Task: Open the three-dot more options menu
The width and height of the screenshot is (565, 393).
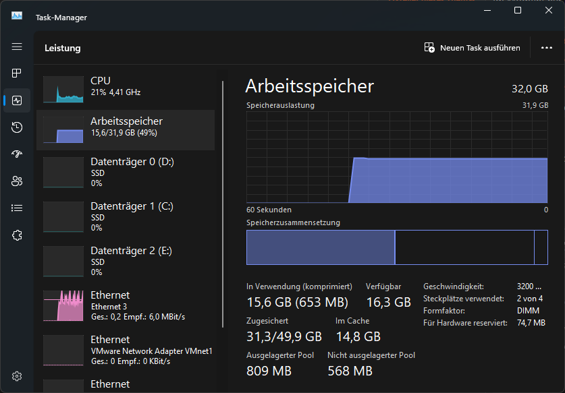Action: click(x=547, y=48)
